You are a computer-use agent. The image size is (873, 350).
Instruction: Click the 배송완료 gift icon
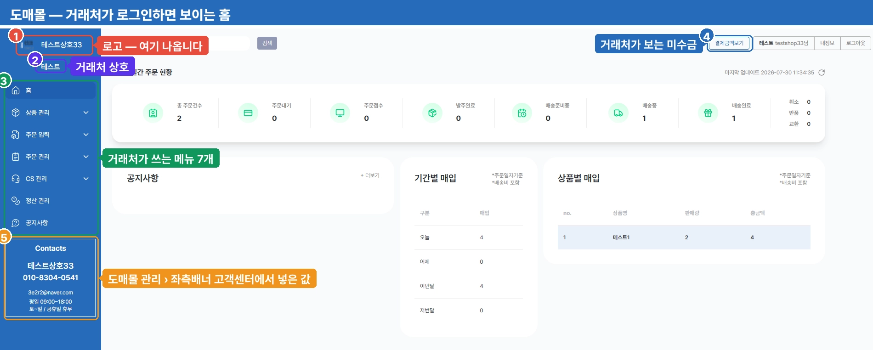[708, 113]
